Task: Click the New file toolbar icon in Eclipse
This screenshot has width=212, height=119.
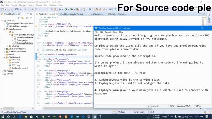Action: pyautogui.click(x=3, y=9)
